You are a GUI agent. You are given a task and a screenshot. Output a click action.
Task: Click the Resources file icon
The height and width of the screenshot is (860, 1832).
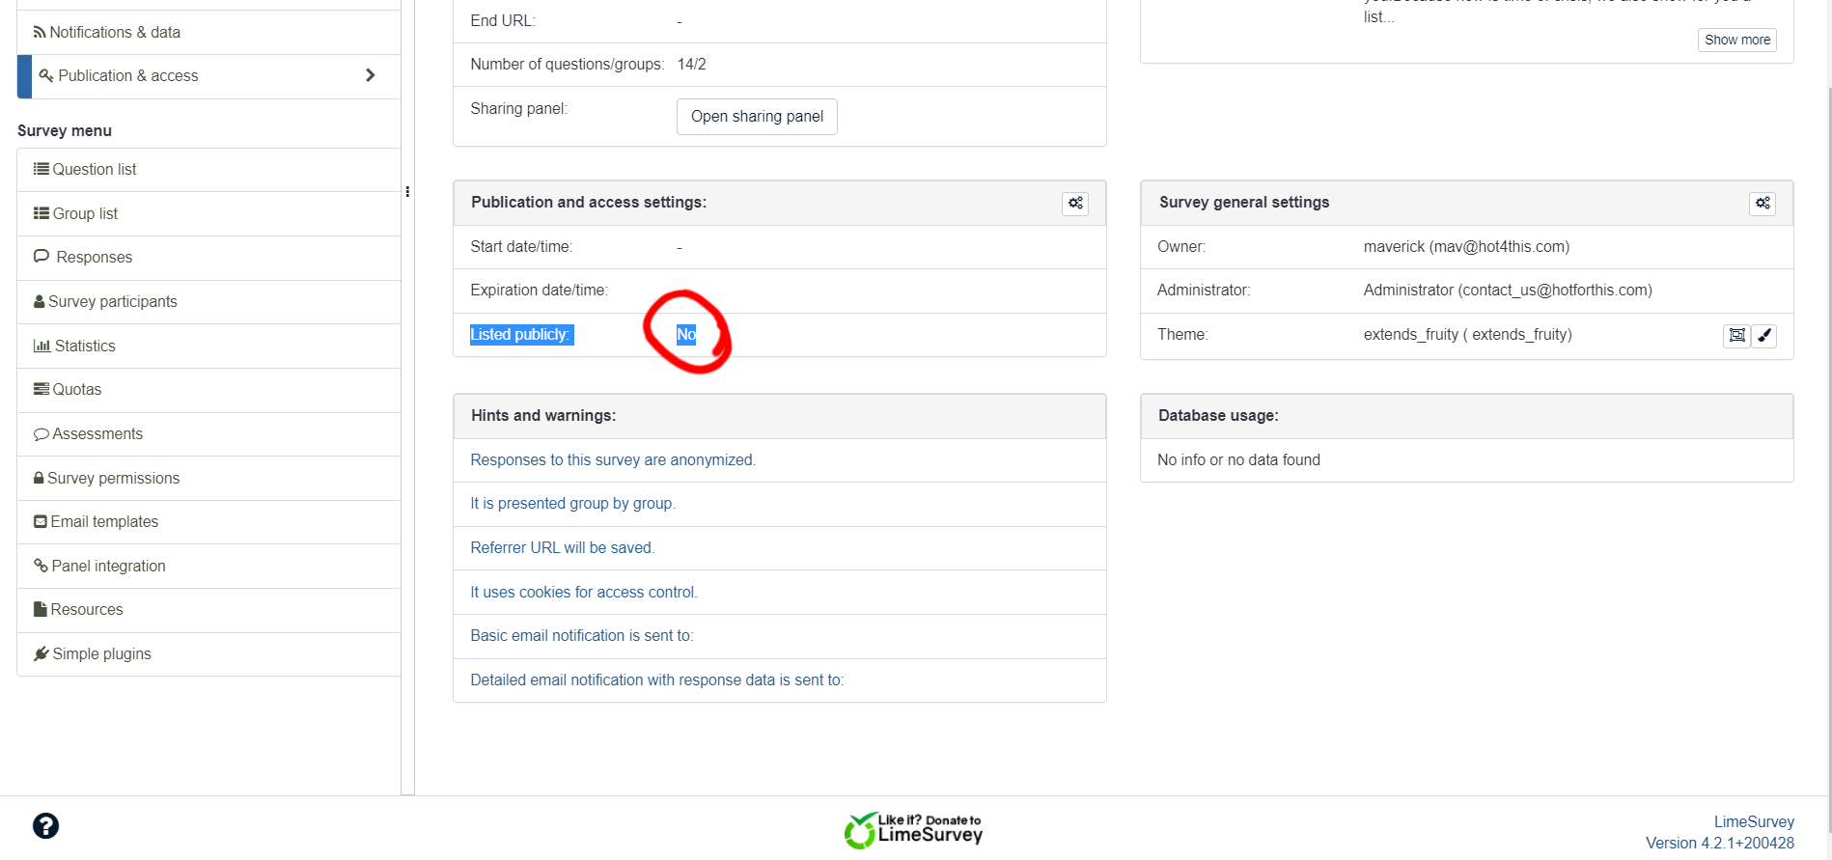(x=41, y=609)
